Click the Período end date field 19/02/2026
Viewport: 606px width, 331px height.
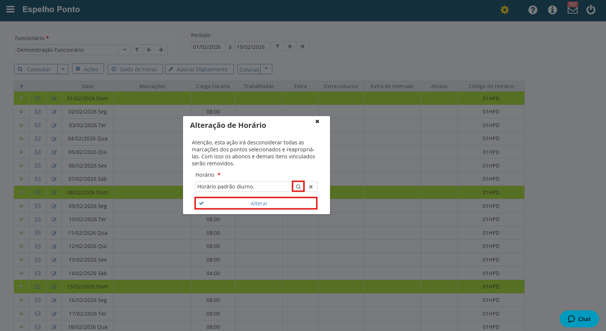pyautogui.click(x=252, y=47)
